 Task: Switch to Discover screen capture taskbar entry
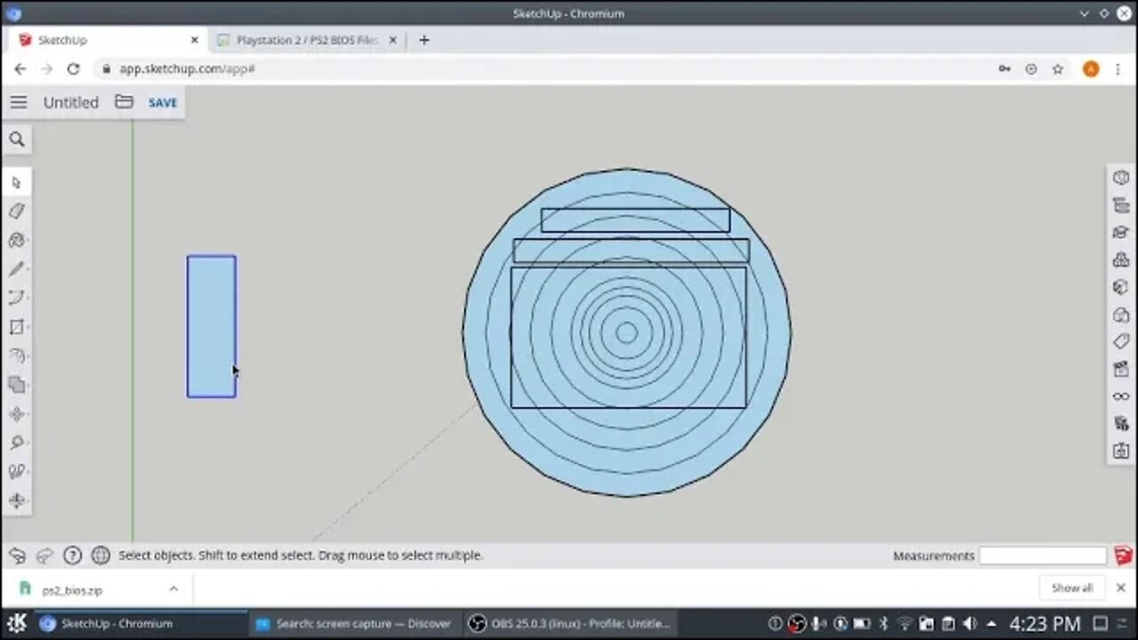(x=354, y=623)
